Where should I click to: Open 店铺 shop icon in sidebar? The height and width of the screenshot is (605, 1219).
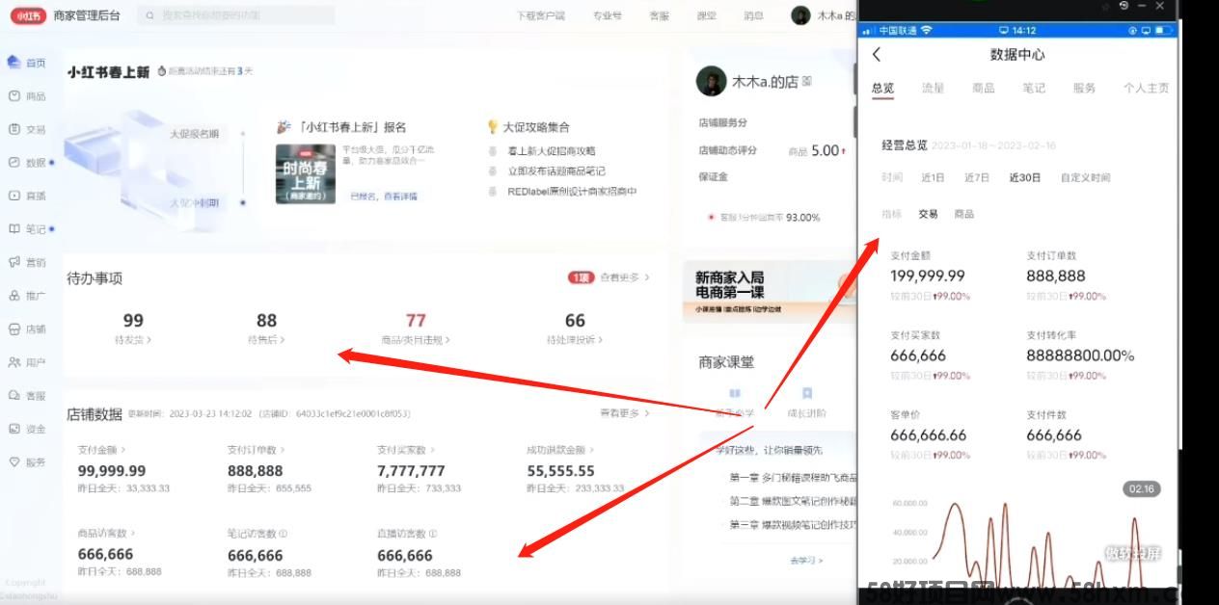14,329
